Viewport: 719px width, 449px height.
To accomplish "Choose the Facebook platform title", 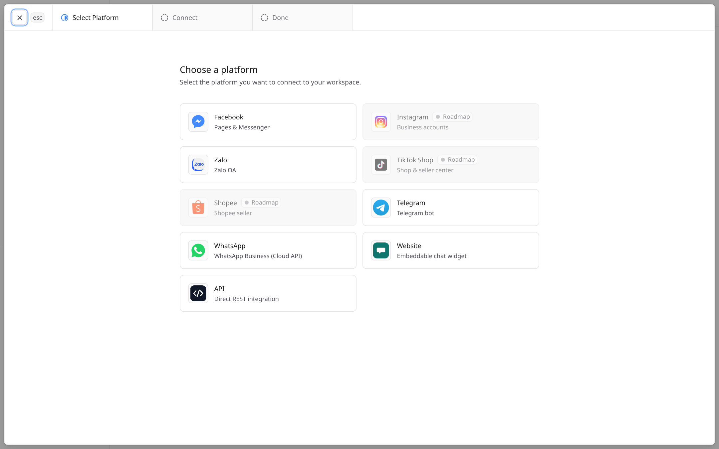I will pos(229,117).
